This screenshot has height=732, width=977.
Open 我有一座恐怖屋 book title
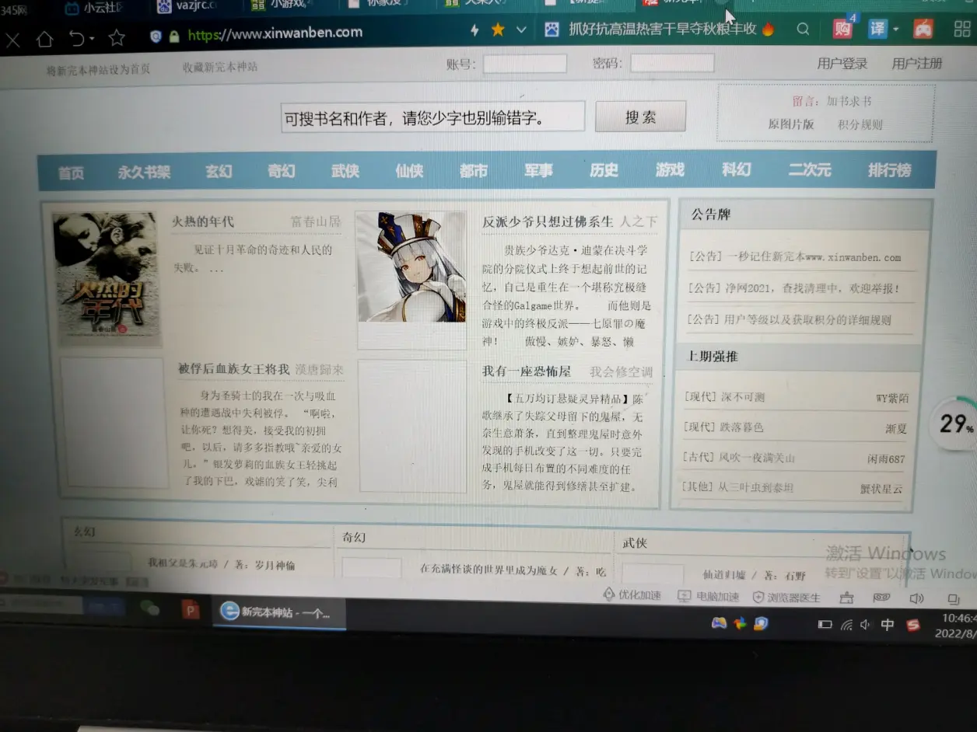tap(526, 371)
